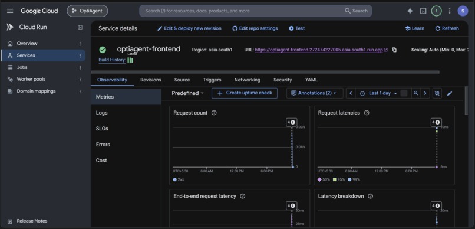Toggle the 2xx legend series
475x229 pixels.
pos(179,179)
